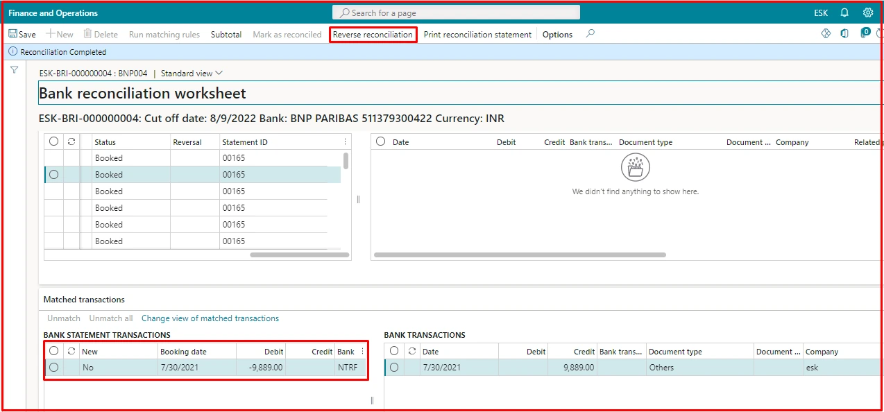Click the 'esk' company cell
Viewport: 884px width, 412px height.
[x=843, y=368]
